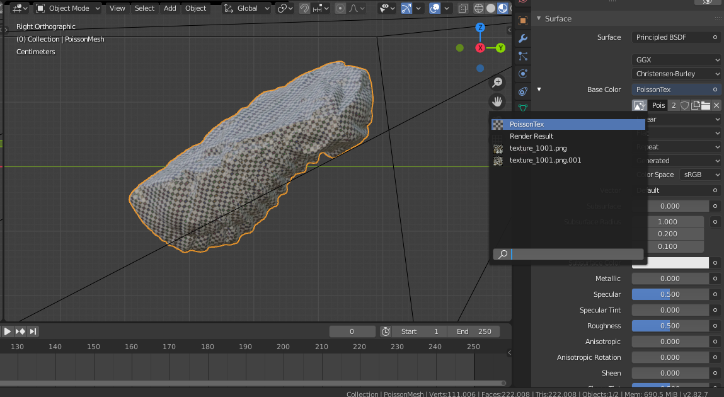
Task: Open the Physics Properties icon
Action: tap(522, 73)
